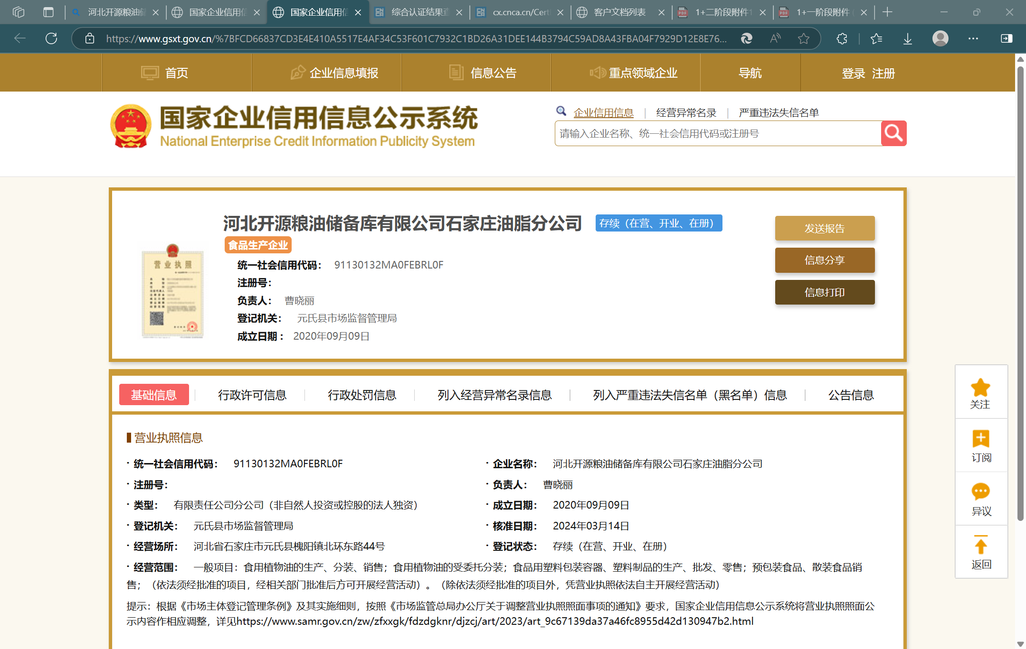Click the scrollbar down arrow
This screenshot has width=1026, height=649.
[1020, 644]
